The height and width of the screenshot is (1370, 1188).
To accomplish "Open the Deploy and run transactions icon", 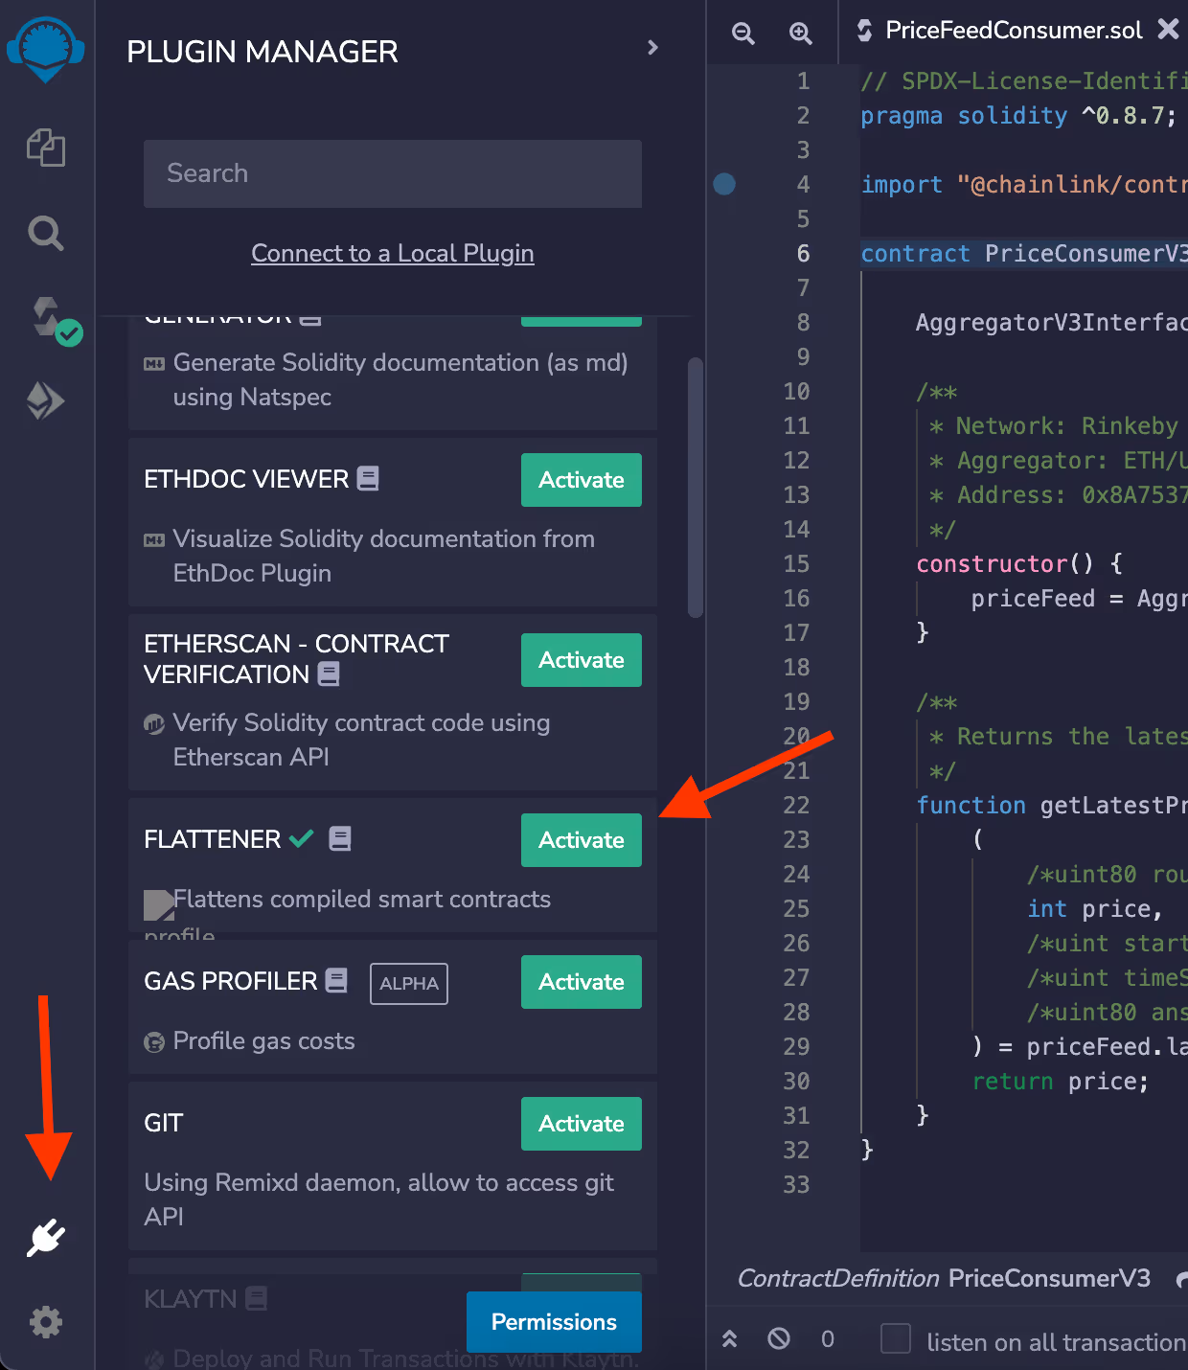I will tap(46, 400).
